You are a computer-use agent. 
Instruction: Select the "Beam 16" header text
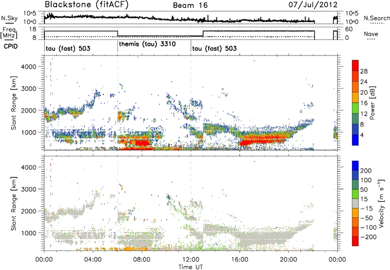click(190, 5)
